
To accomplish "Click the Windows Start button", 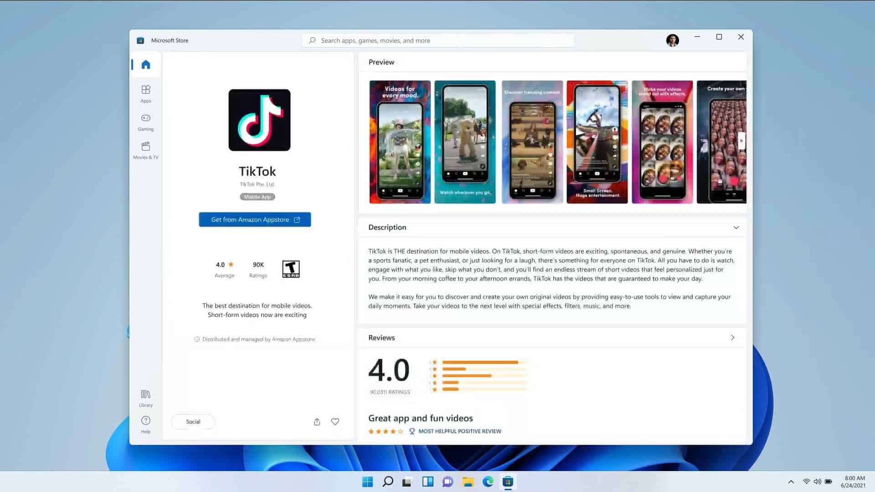I will pyautogui.click(x=368, y=481).
